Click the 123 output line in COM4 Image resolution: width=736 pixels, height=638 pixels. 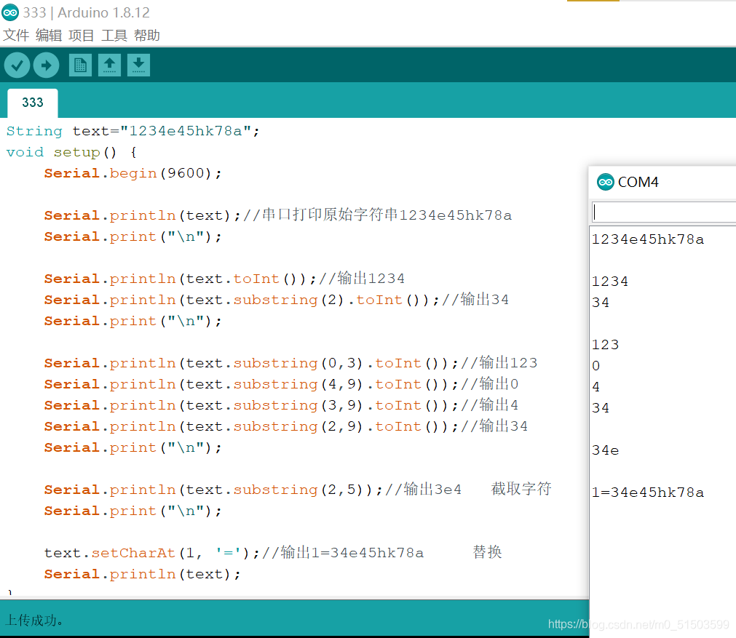pyautogui.click(x=606, y=345)
